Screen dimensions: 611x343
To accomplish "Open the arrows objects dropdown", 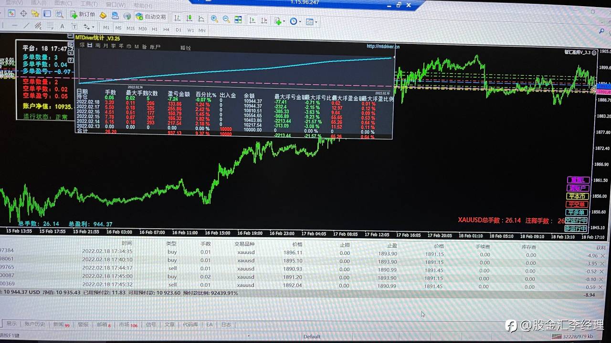I will point(89,27).
